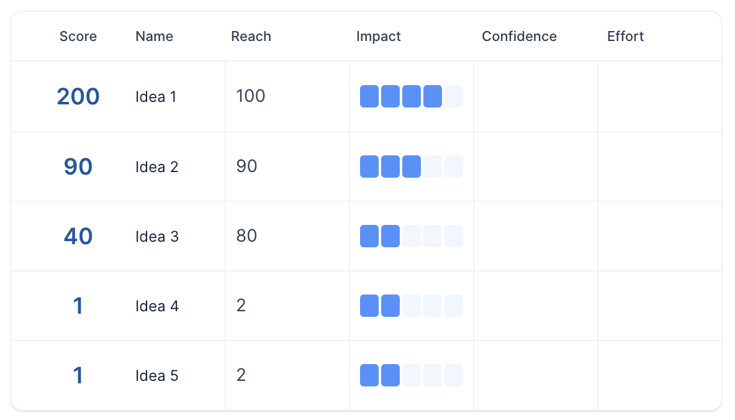
Task: Open Idea 1 by clicking its name
Action: [x=156, y=96]
